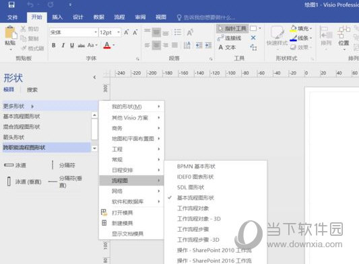359x264 pixels.
Task: Click the vertical swimlane 泳道(垂直) shape
Action: 24,182
